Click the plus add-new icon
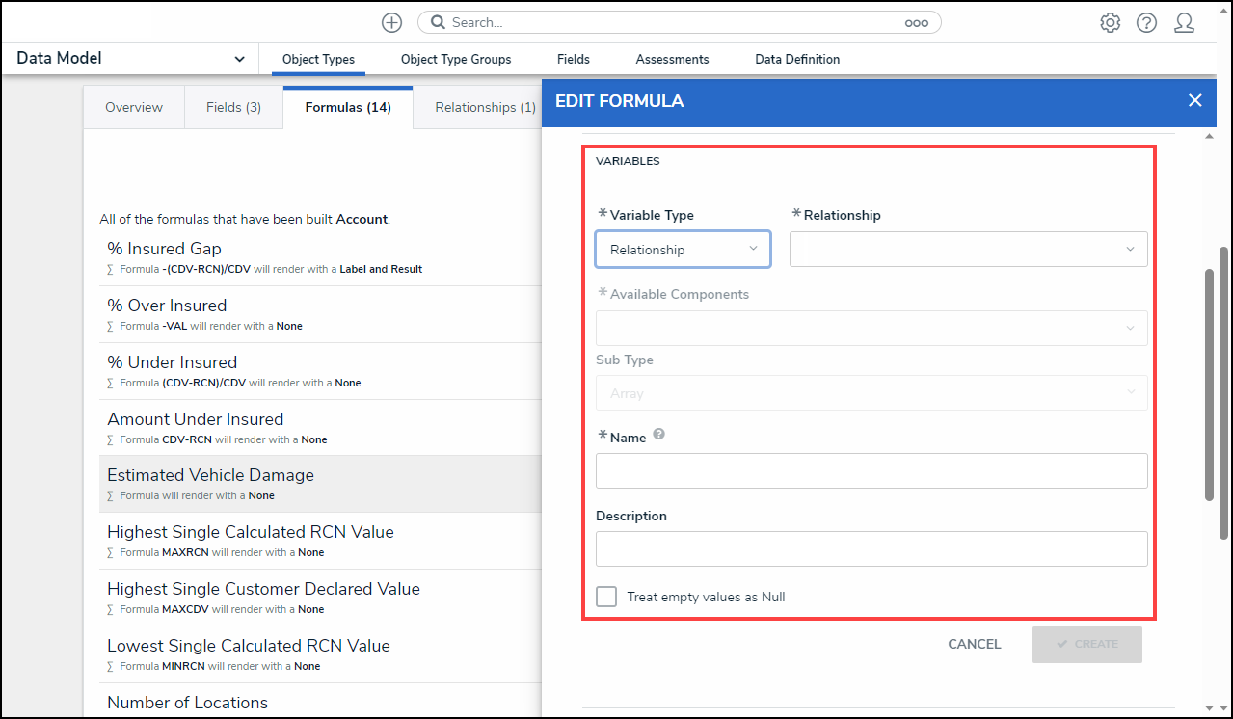The width and height of the screenshot is (1233, 719). 391,22
